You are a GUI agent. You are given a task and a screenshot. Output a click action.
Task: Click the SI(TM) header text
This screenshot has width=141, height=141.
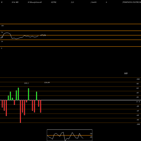tap(54, 2)
